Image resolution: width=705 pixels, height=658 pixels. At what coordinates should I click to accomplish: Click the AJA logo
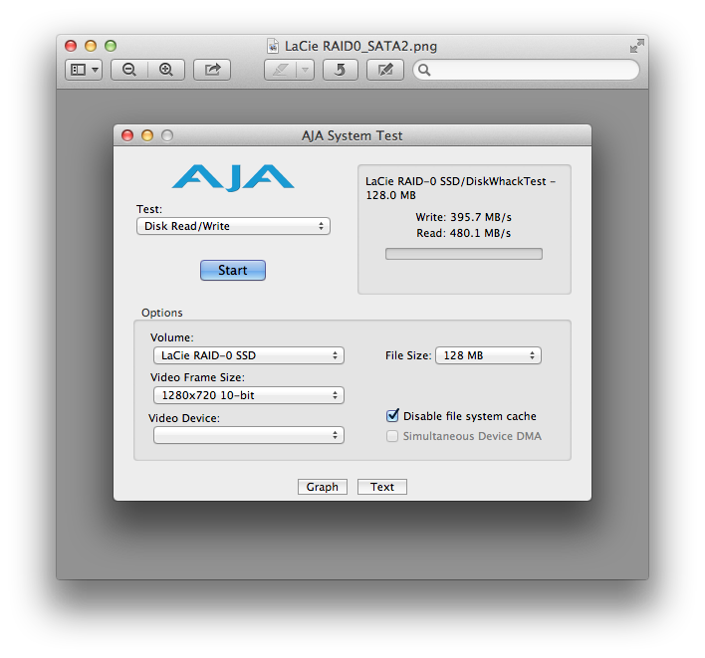pyautogui.click(x=233, y=178)
